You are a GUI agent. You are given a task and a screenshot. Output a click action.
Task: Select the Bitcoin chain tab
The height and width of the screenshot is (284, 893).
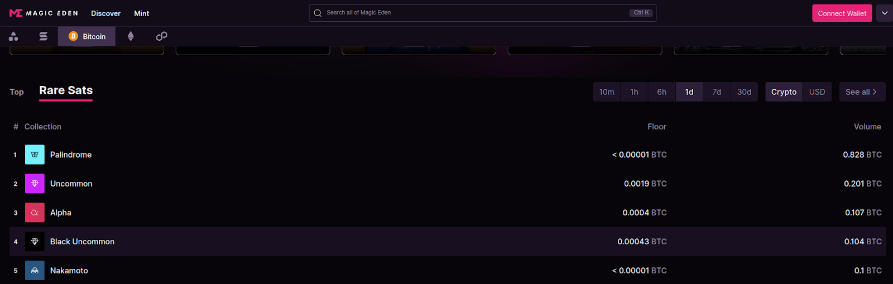[x=87, y=36]
